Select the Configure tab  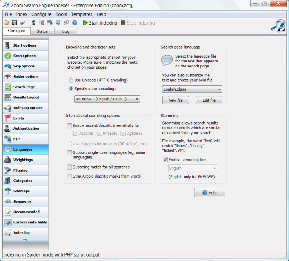[x=17, y=31]
